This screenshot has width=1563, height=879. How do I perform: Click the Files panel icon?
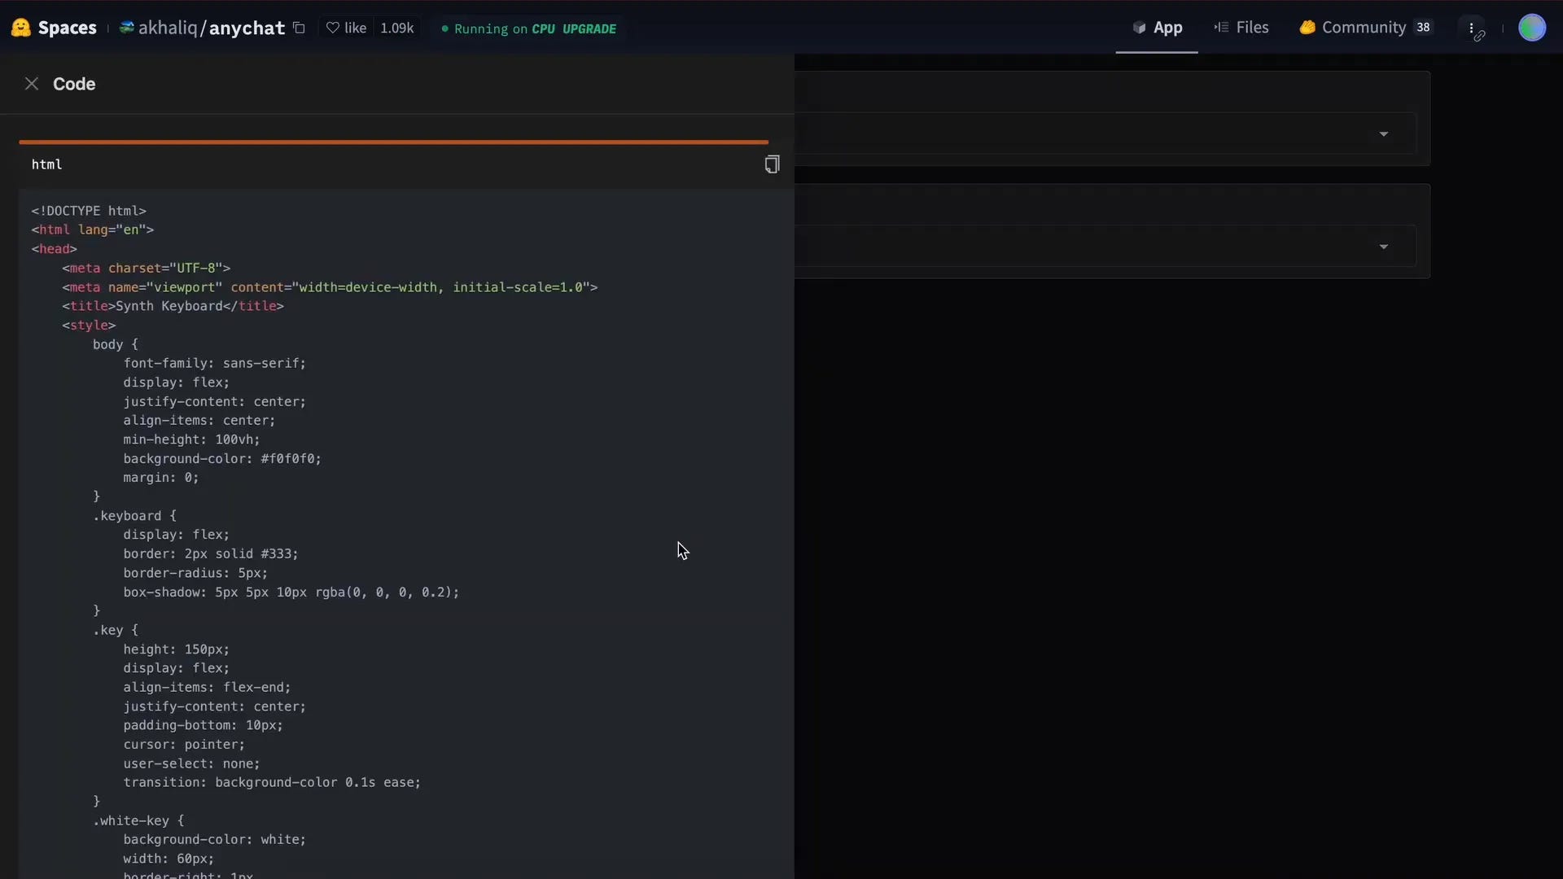pos(1222,27)
